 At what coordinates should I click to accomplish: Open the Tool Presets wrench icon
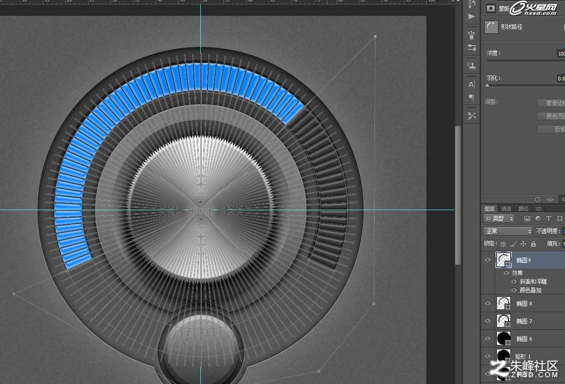click(472, 116)
